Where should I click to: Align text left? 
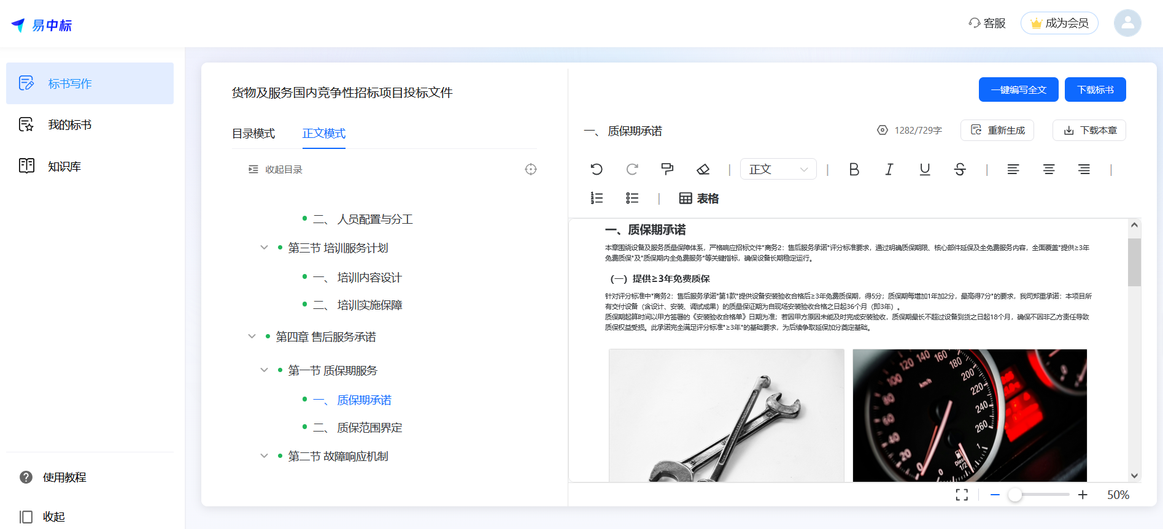click(1013, 169)
